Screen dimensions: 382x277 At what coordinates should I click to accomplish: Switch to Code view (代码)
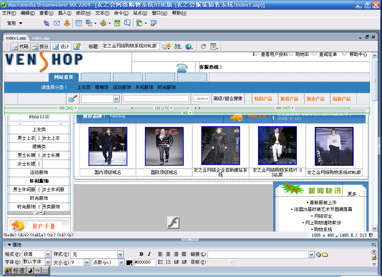(x=20, y=47)
